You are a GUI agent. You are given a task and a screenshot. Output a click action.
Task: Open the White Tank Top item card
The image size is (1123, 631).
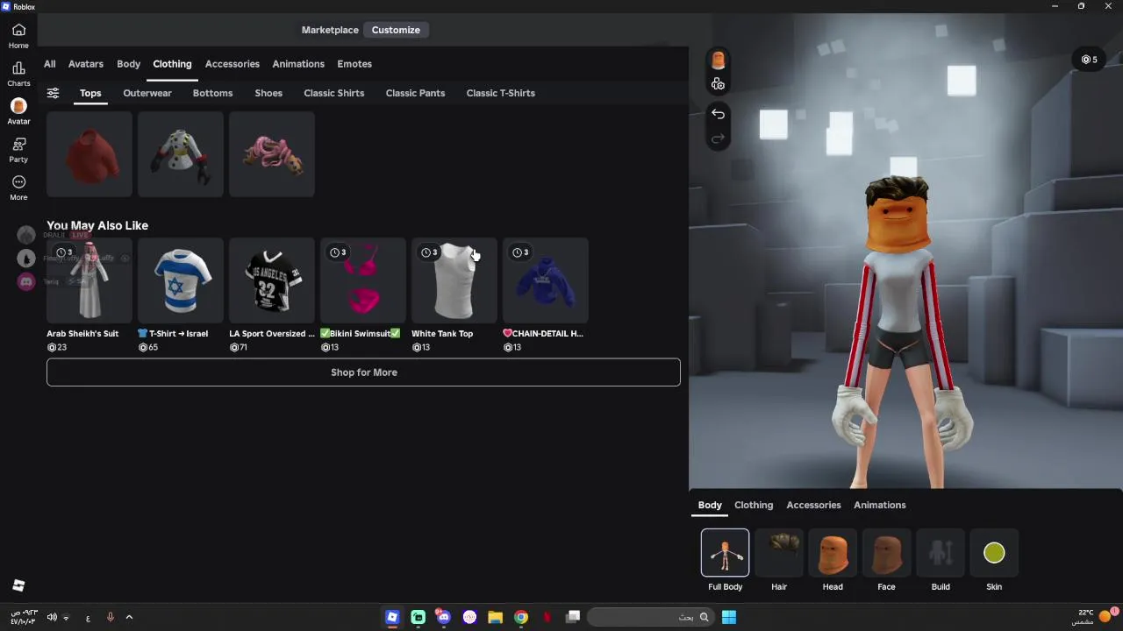click(454, 294)
